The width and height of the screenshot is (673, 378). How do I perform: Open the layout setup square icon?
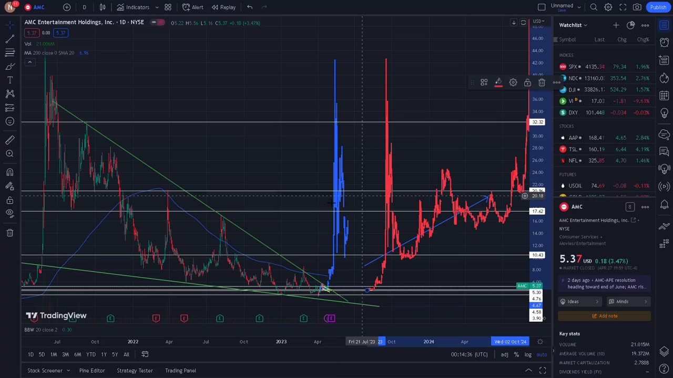tap(542, 7)
